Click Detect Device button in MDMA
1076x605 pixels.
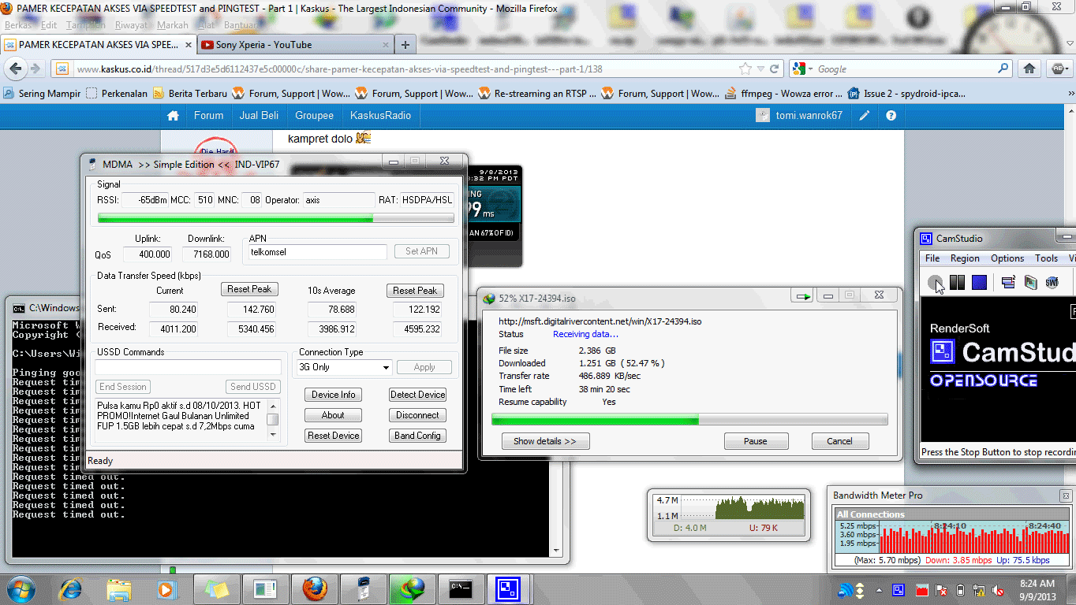pos(417,395)
